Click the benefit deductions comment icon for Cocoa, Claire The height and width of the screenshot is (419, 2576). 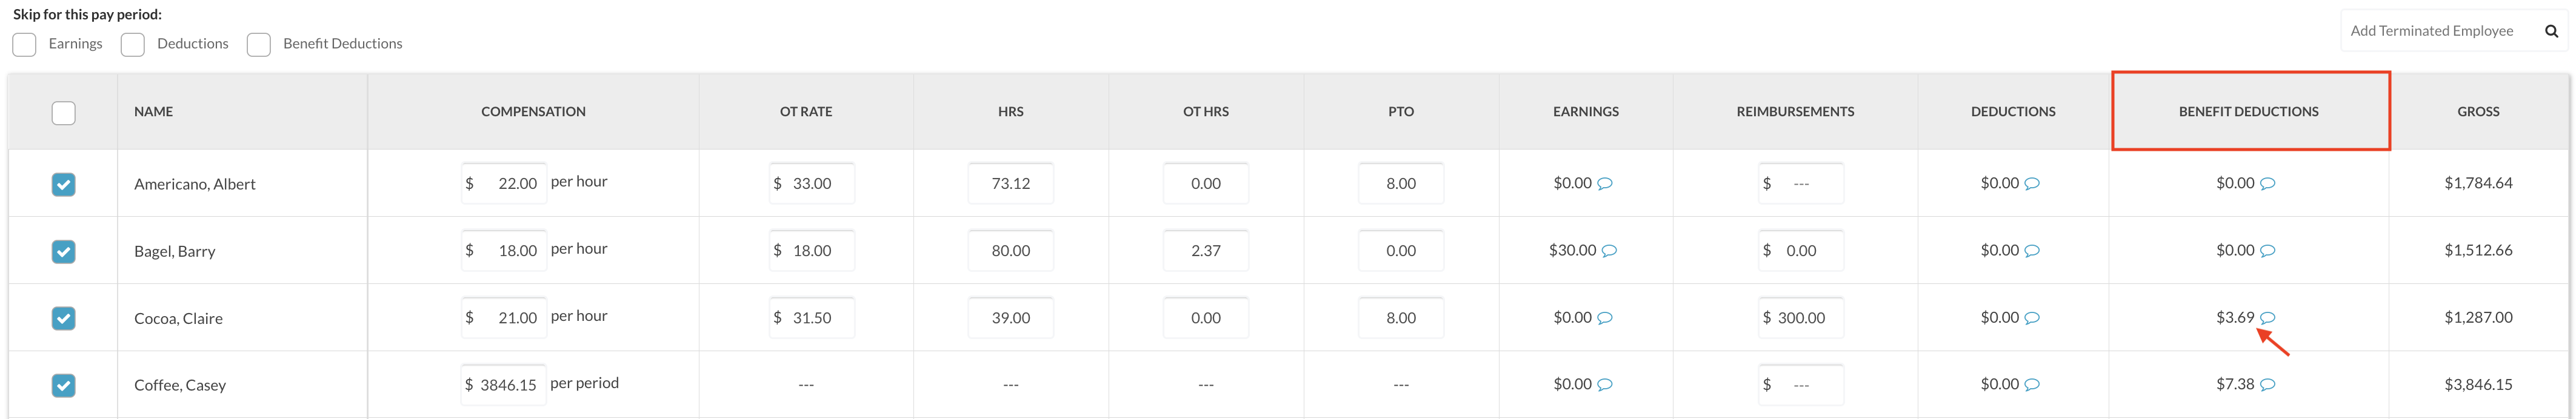(2268, 318)
